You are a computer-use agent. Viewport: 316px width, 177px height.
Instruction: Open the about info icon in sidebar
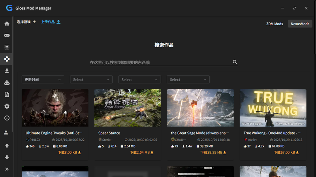click(x=7, y=118)
